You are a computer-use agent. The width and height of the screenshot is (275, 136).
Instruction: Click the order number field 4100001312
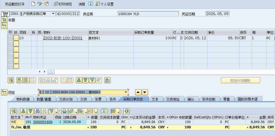point(68,14)
